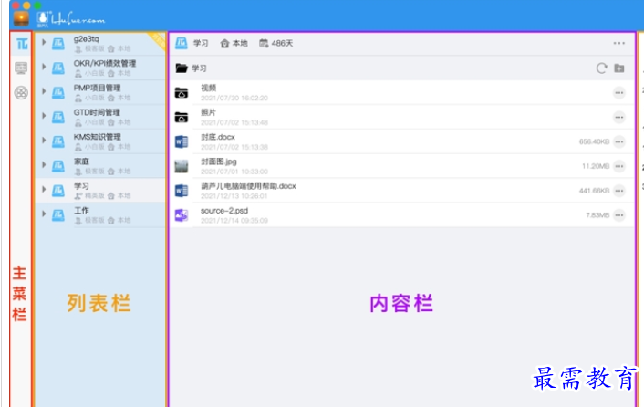The width and height of the screenshot is (644, 407).
Task: Expand the 家庭 list entry
Action: pos(44,164)
